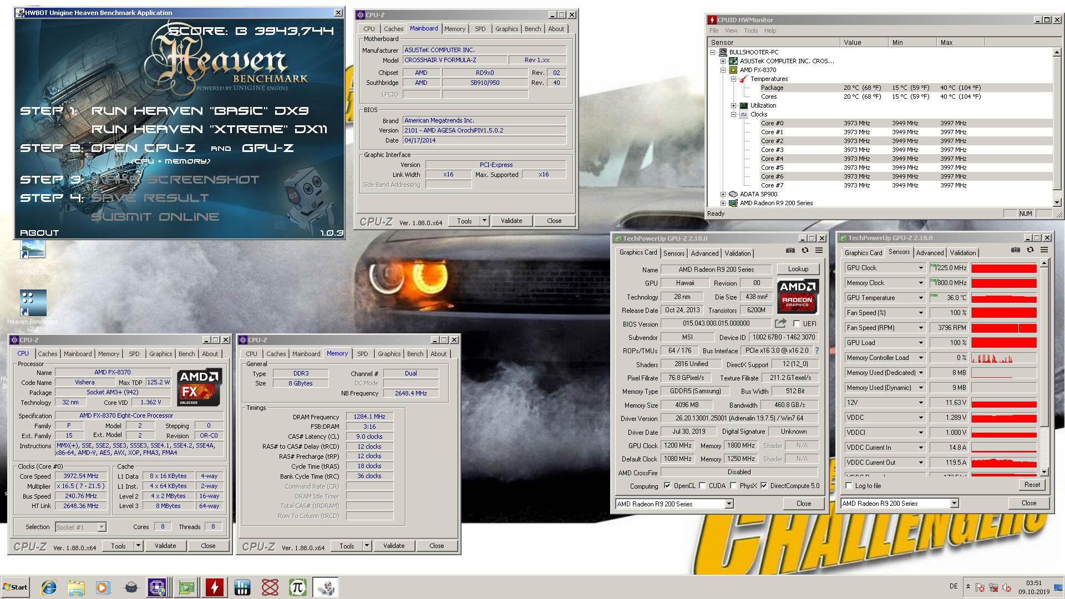This screenshot has width=1065, height=599.
Task: Click About in Heaven Benchmark app
Action: (39, 233)
